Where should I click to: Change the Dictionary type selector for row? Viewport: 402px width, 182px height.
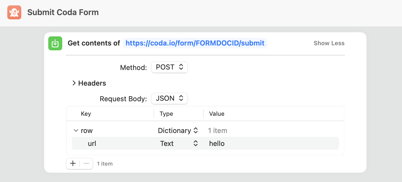tap(178, 131)
